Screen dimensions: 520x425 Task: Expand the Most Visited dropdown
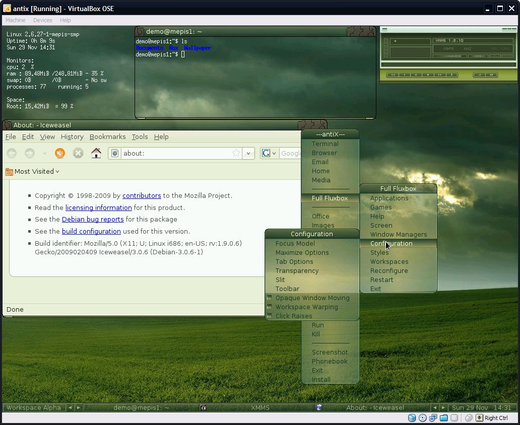click(57, 172)
